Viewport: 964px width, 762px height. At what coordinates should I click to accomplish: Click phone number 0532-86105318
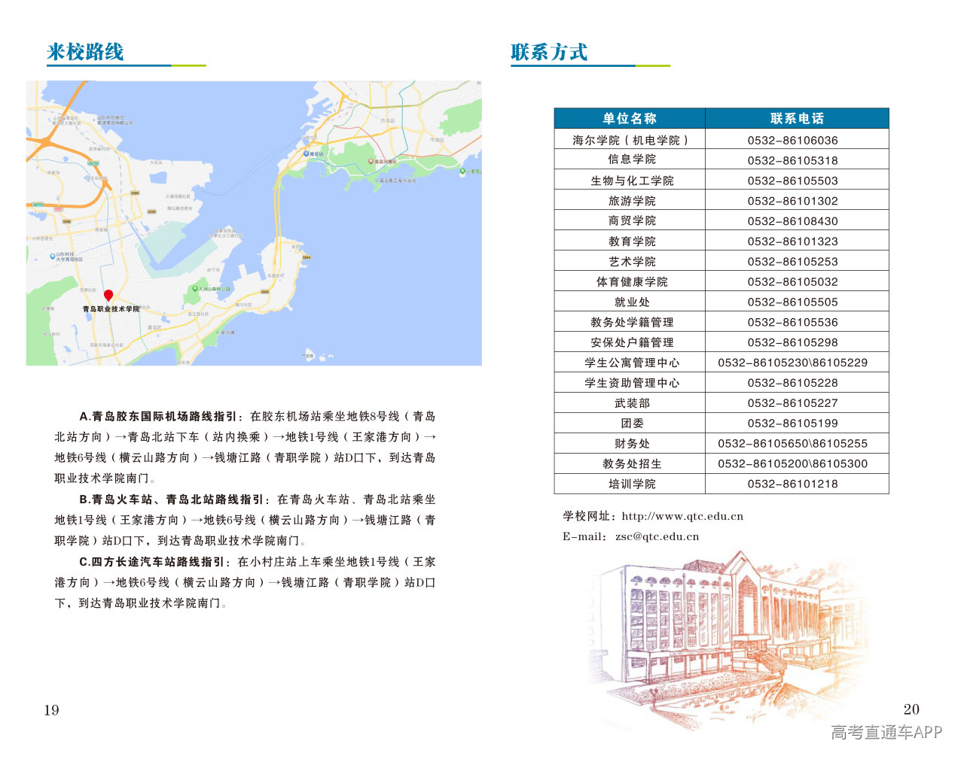click(x=792, y=160)
